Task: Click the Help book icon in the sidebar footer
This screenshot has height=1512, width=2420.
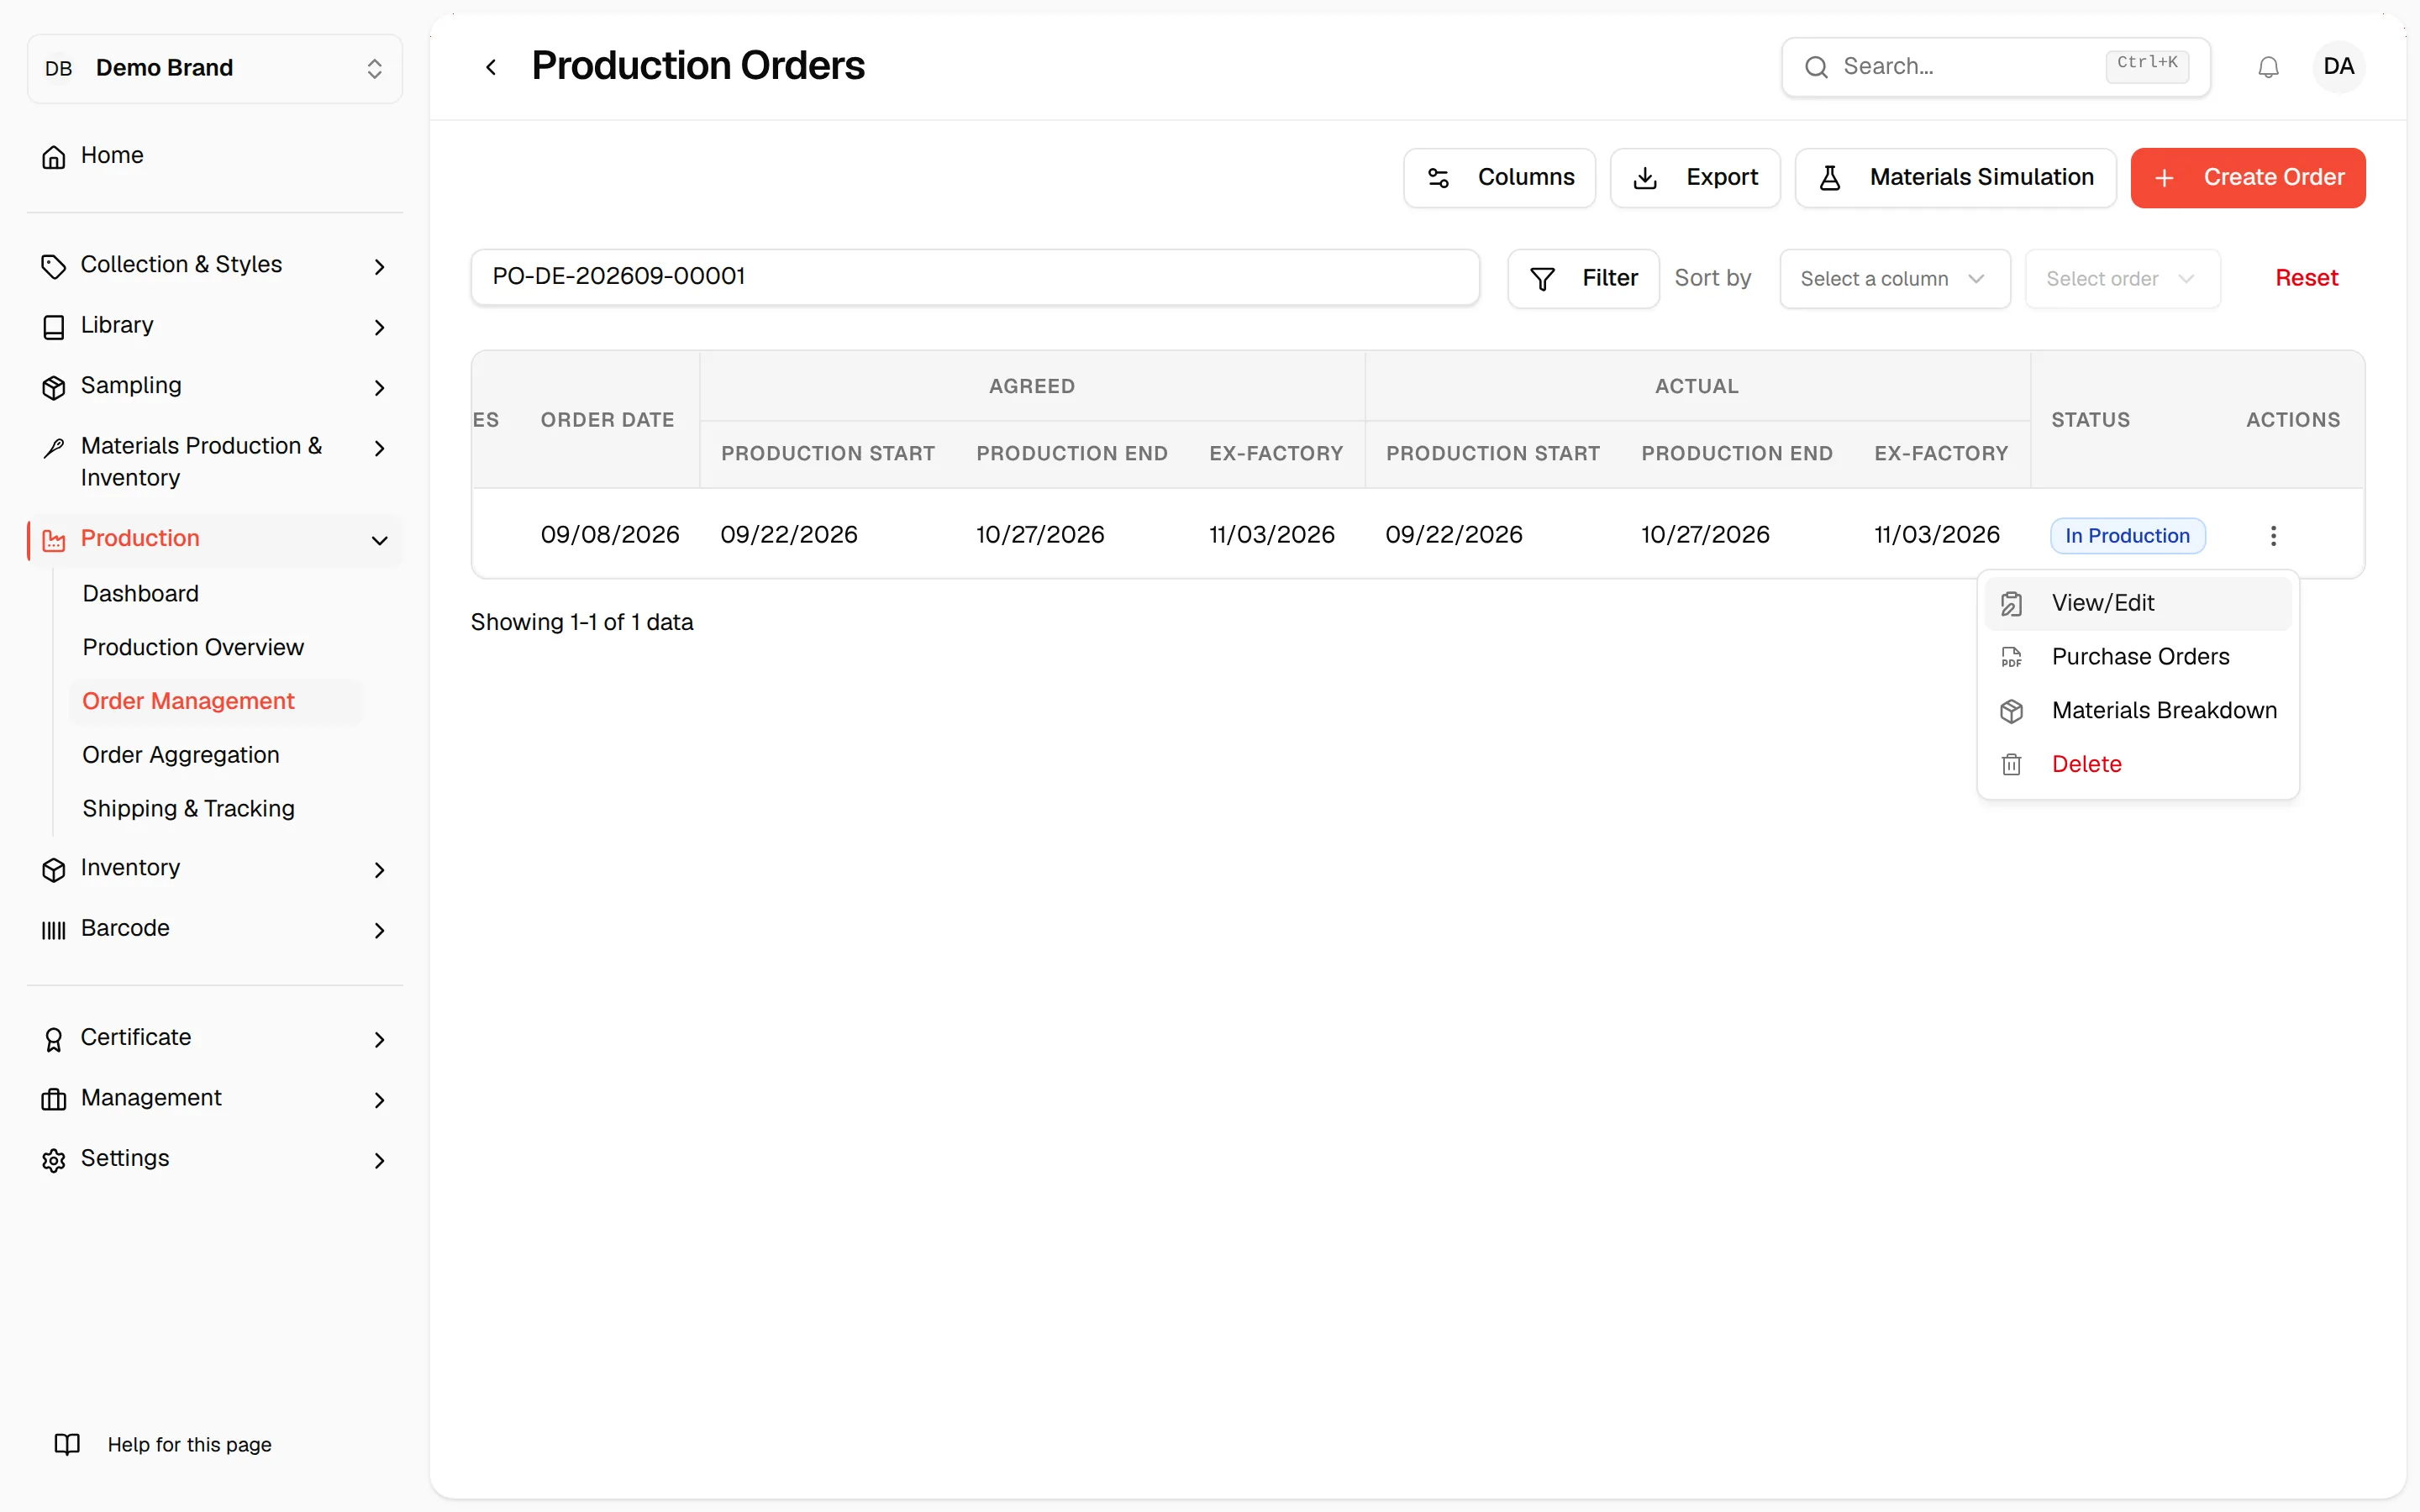Action: coord(67,1444)
